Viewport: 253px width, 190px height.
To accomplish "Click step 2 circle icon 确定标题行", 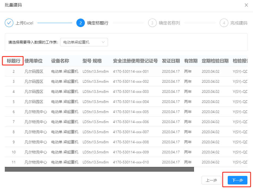I will pyautogui.click(x=80, y=23).
